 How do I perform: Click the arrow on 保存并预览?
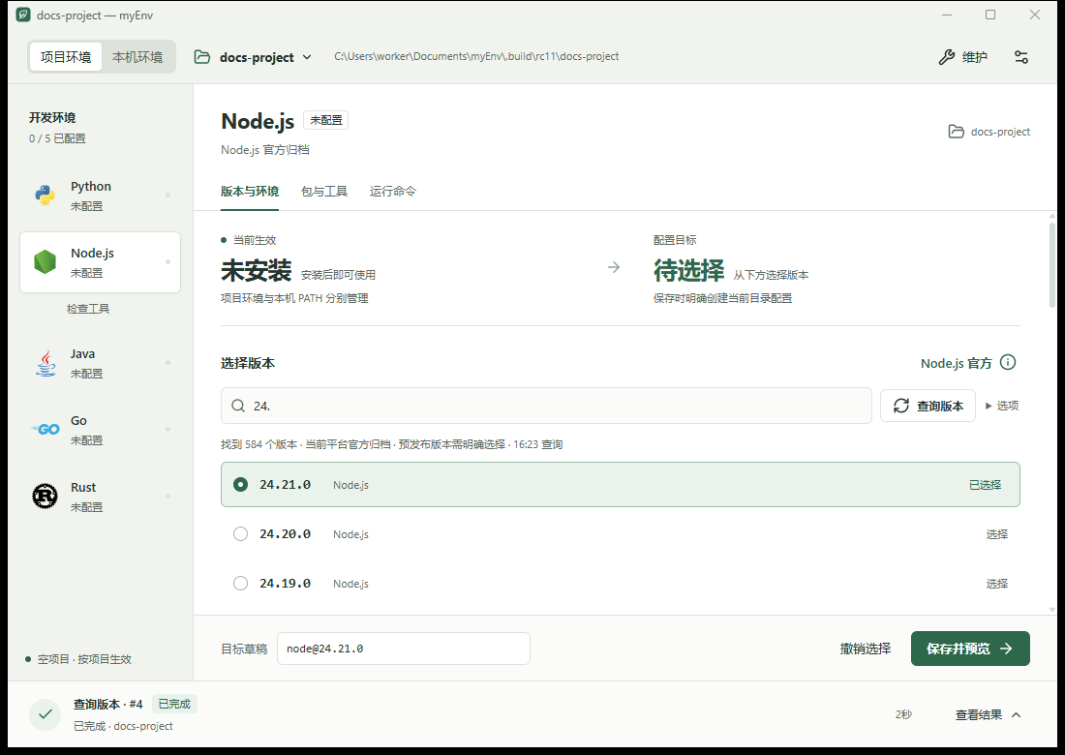[1007, 649]
